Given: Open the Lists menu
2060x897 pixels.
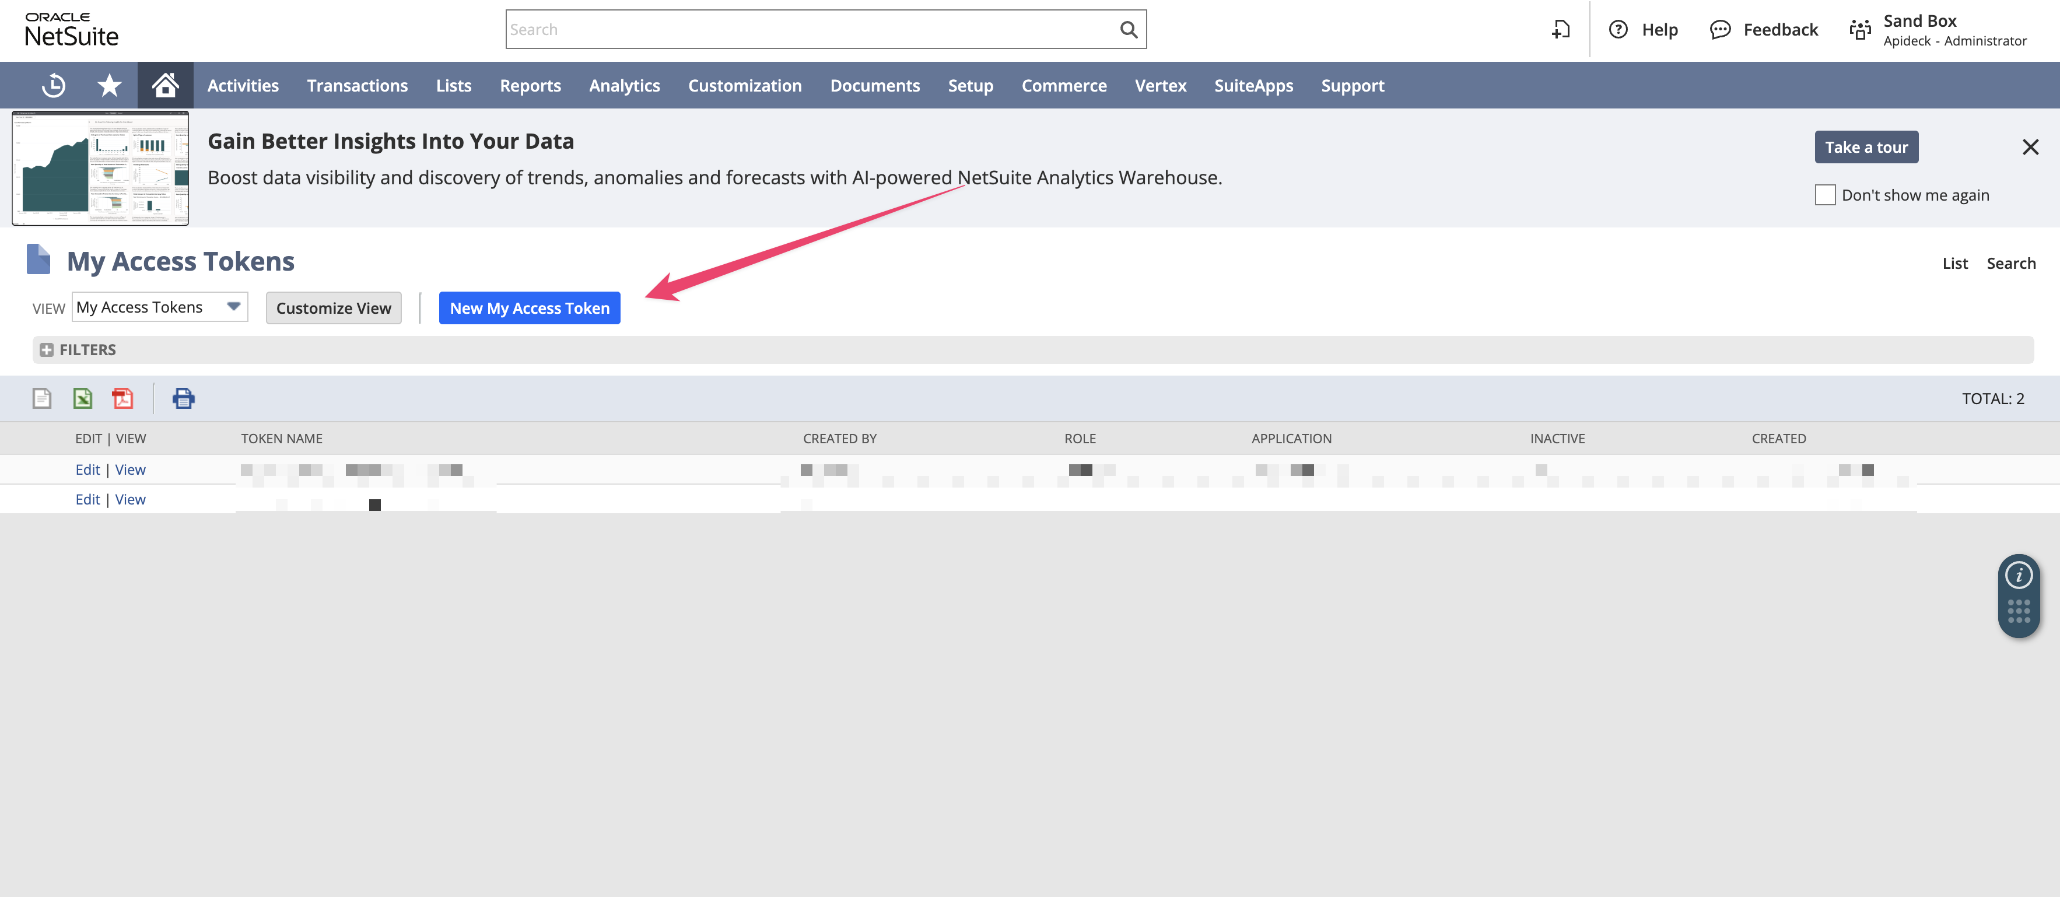Looking at the screenshot, I should click(x=453, y=85).
